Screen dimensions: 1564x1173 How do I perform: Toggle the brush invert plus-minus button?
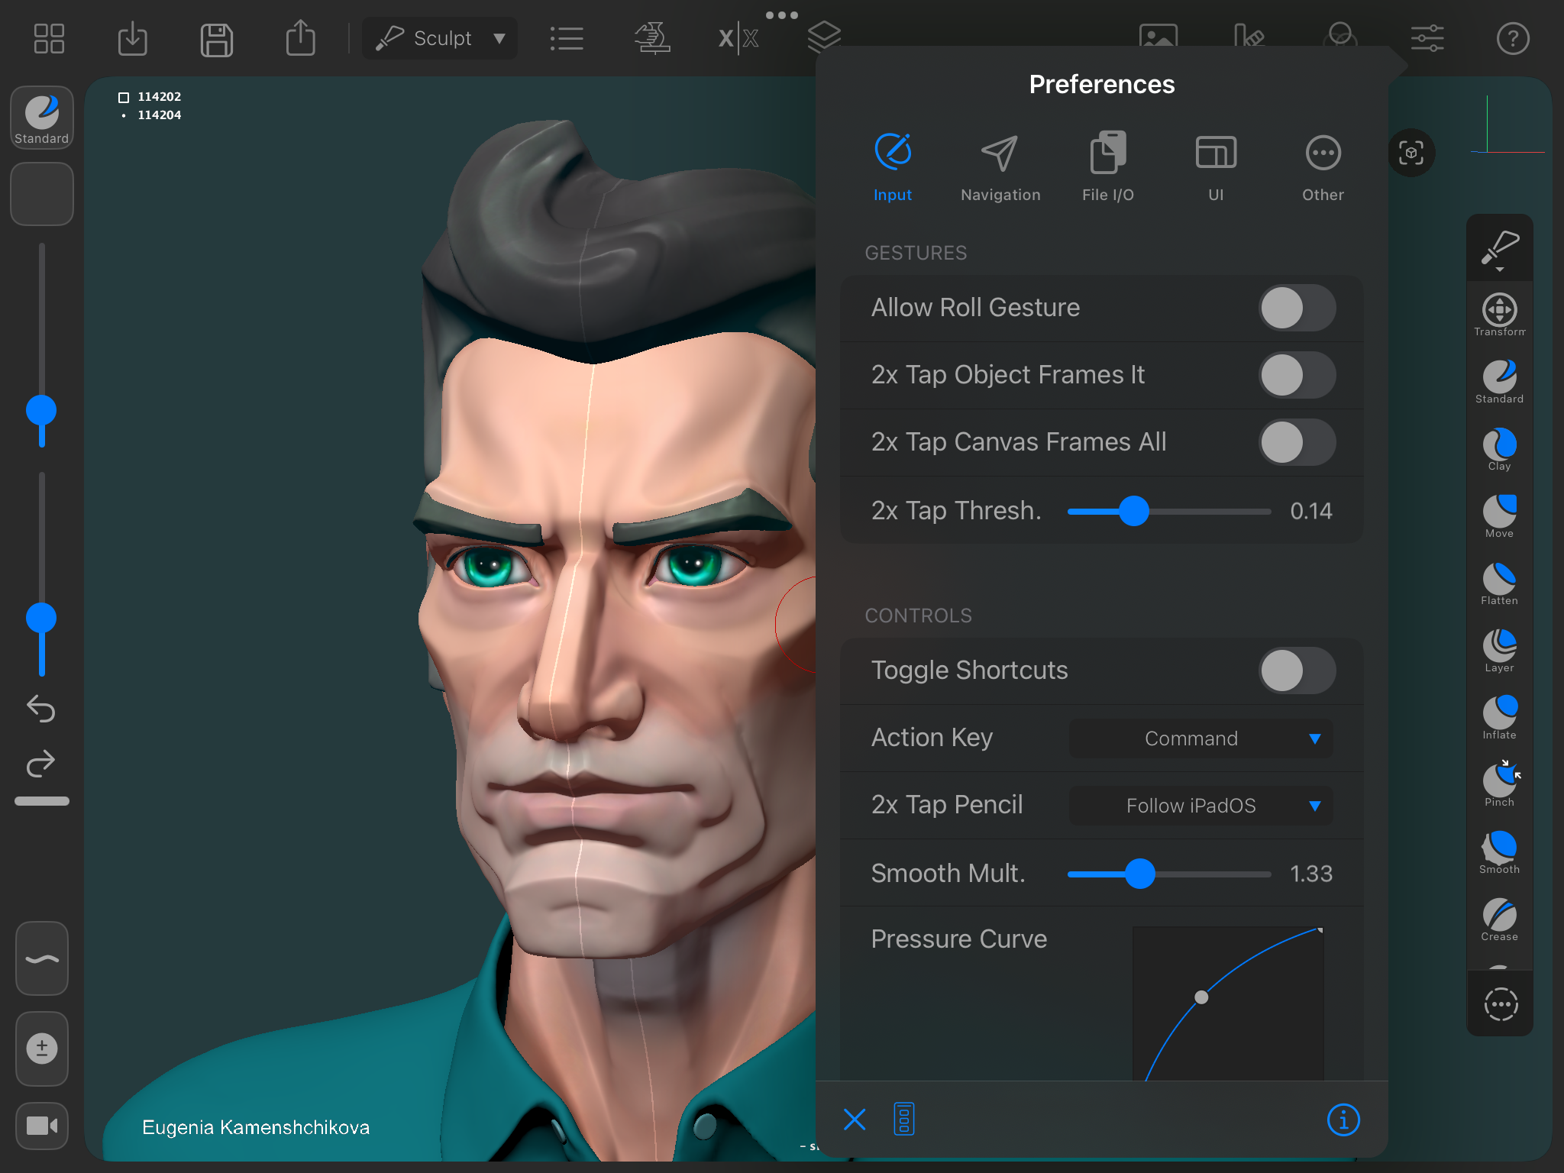(42, 1048)
